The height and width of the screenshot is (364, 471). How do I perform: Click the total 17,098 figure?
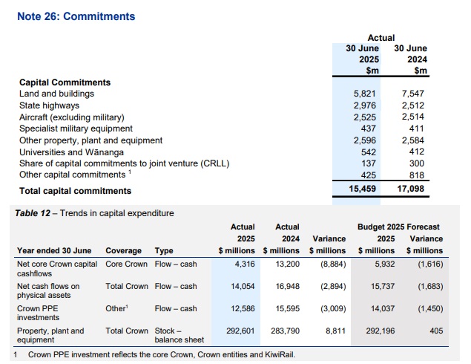pos(411,189)
